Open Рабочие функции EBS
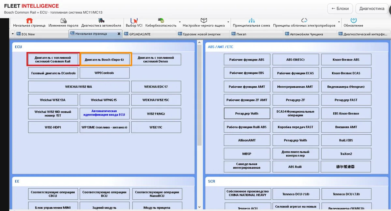This screenshot has width=391, height=211. [x=247, y=73]
